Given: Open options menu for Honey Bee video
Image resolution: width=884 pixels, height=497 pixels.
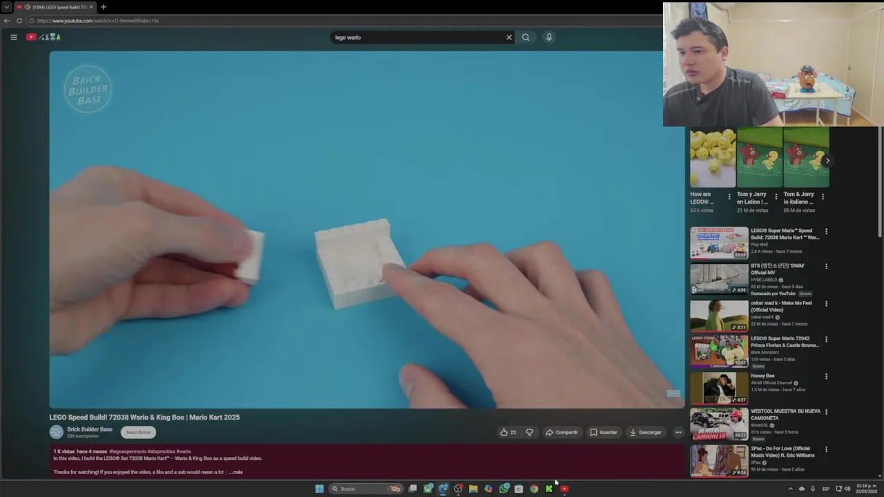Looking at the screenshot, I should tap(826, 377).
